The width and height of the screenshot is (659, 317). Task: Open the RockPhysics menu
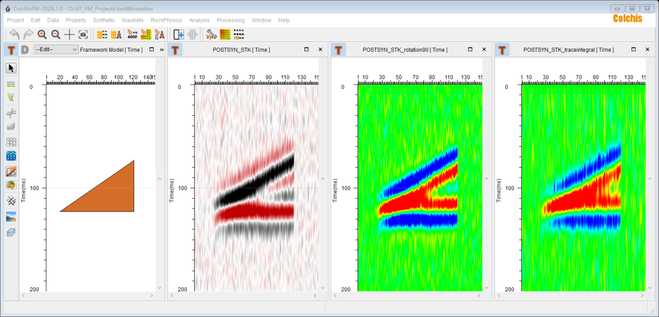click(x=166, y=20)
